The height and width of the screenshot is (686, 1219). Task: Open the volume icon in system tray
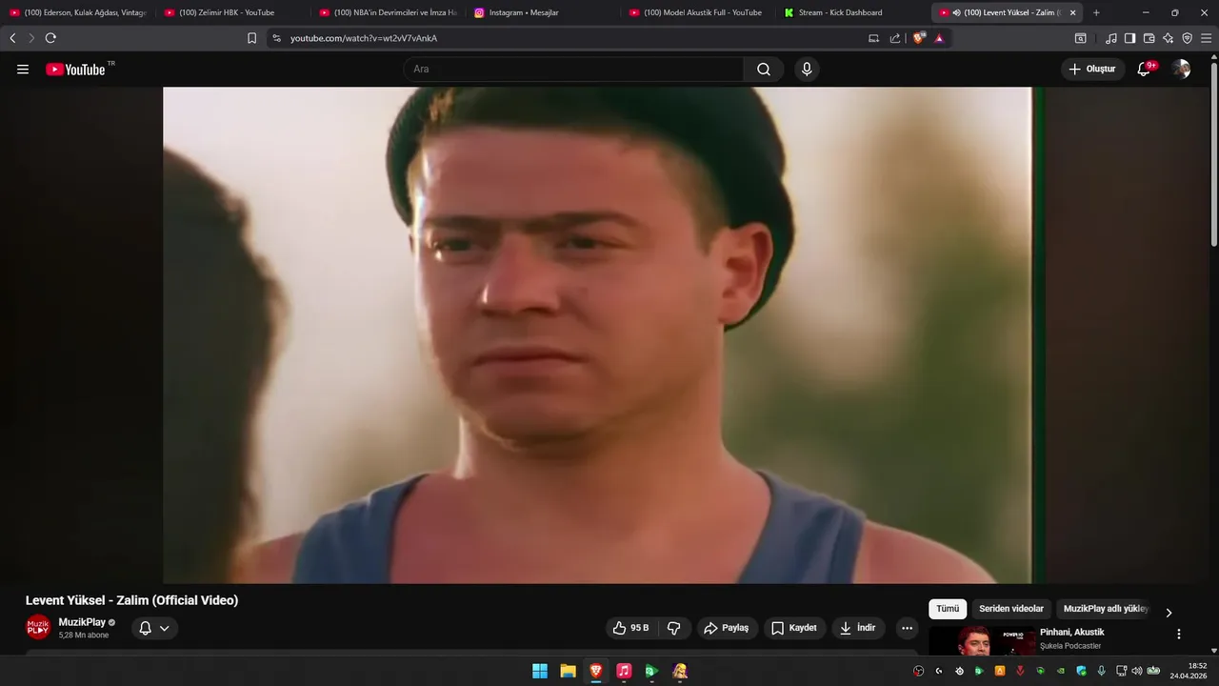click(1136, 671)
